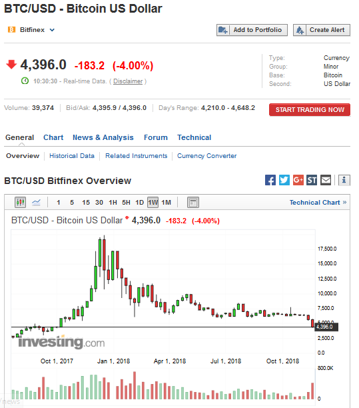Share on Twitter icon

point(284,180)
